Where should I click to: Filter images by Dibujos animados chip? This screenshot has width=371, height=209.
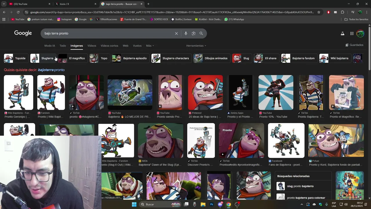pyautogui.click(x=212, y=58)
